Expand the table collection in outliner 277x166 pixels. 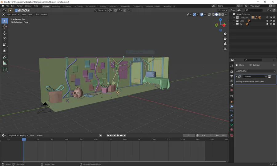click(234, 21)
